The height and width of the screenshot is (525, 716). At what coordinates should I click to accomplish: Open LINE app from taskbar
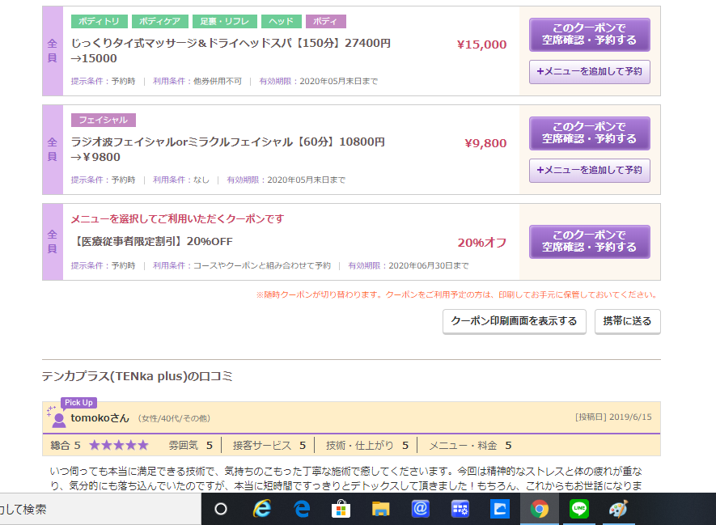click(x=579, y=509)
